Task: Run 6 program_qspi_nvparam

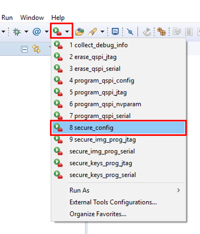Action: tap(119, 104)
